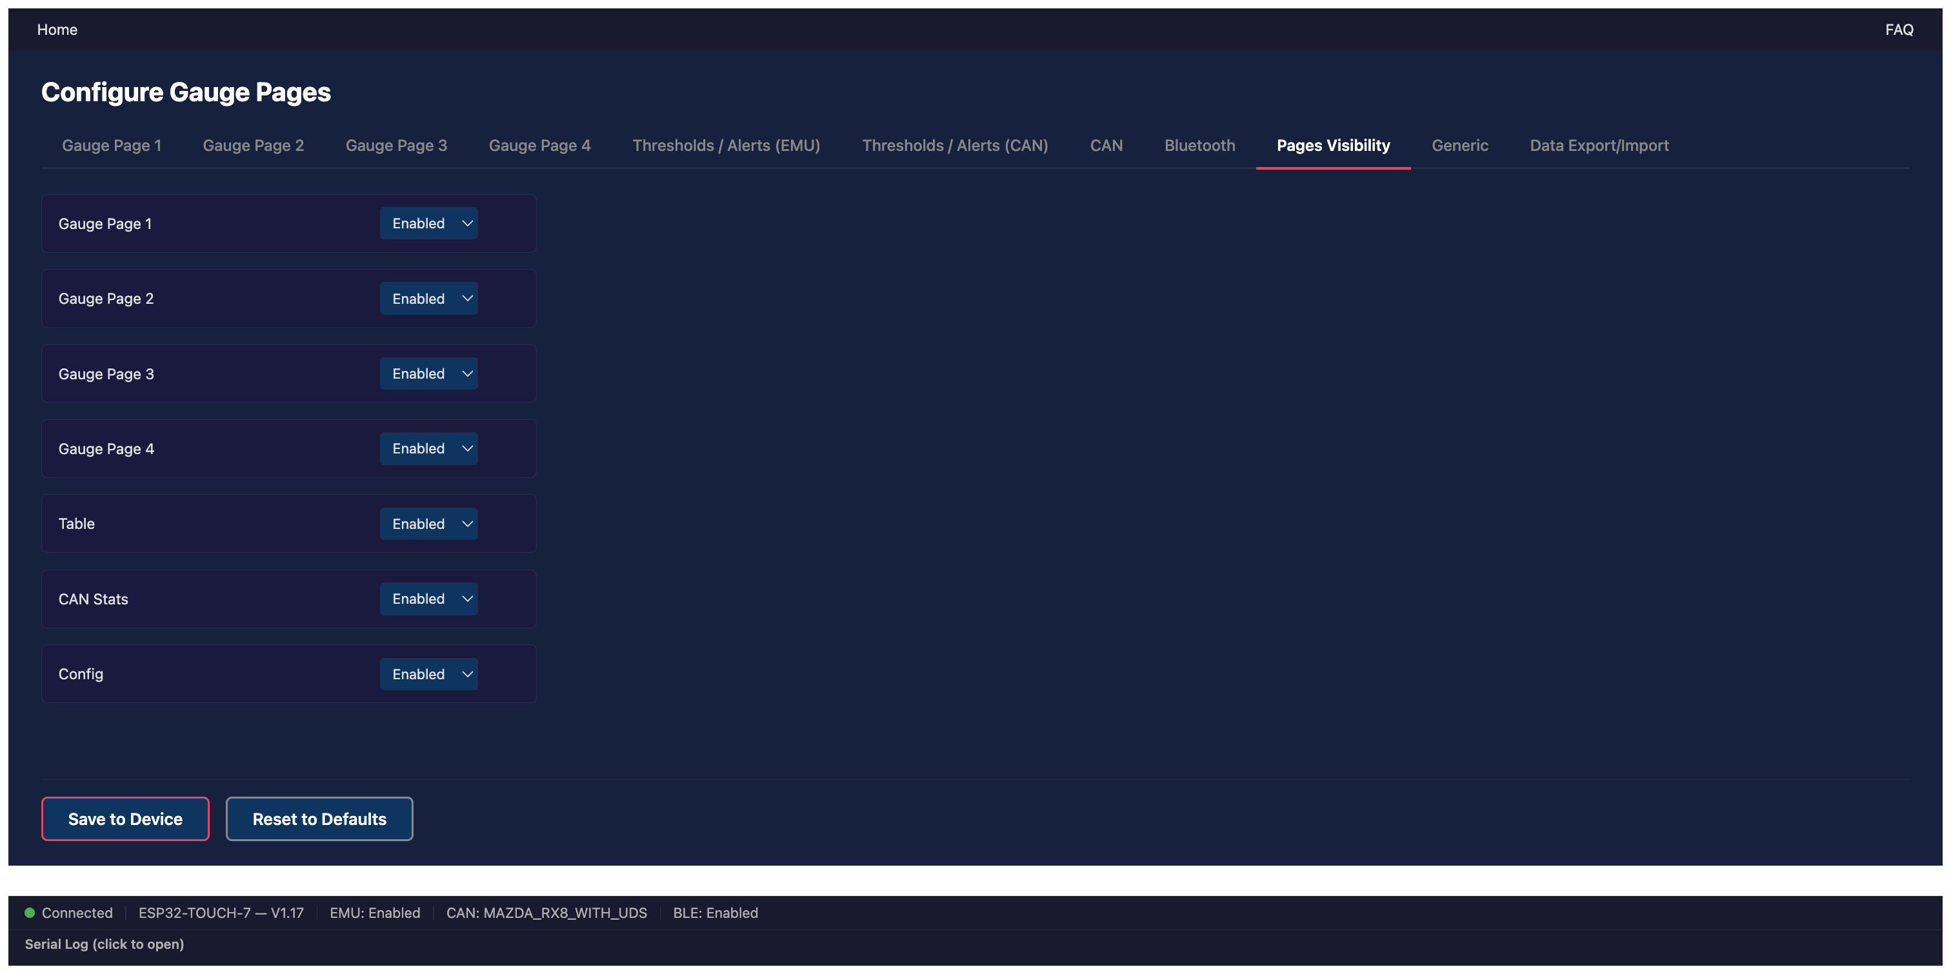The image size is (1951, 974).
Task: Open the Config visibility dropdown
Action: pos(428,673)
